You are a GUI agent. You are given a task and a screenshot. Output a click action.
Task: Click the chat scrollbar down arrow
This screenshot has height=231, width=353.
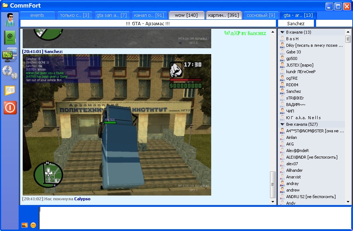(x=273, y=201)
